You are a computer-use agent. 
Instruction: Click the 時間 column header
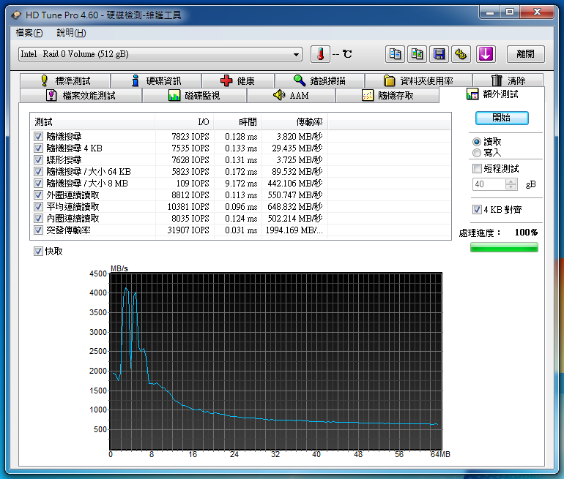[237, 121]
